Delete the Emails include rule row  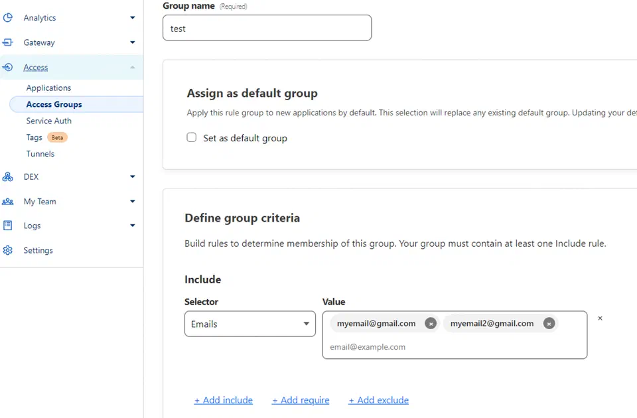pyautogui.click(x=600, y=318)
